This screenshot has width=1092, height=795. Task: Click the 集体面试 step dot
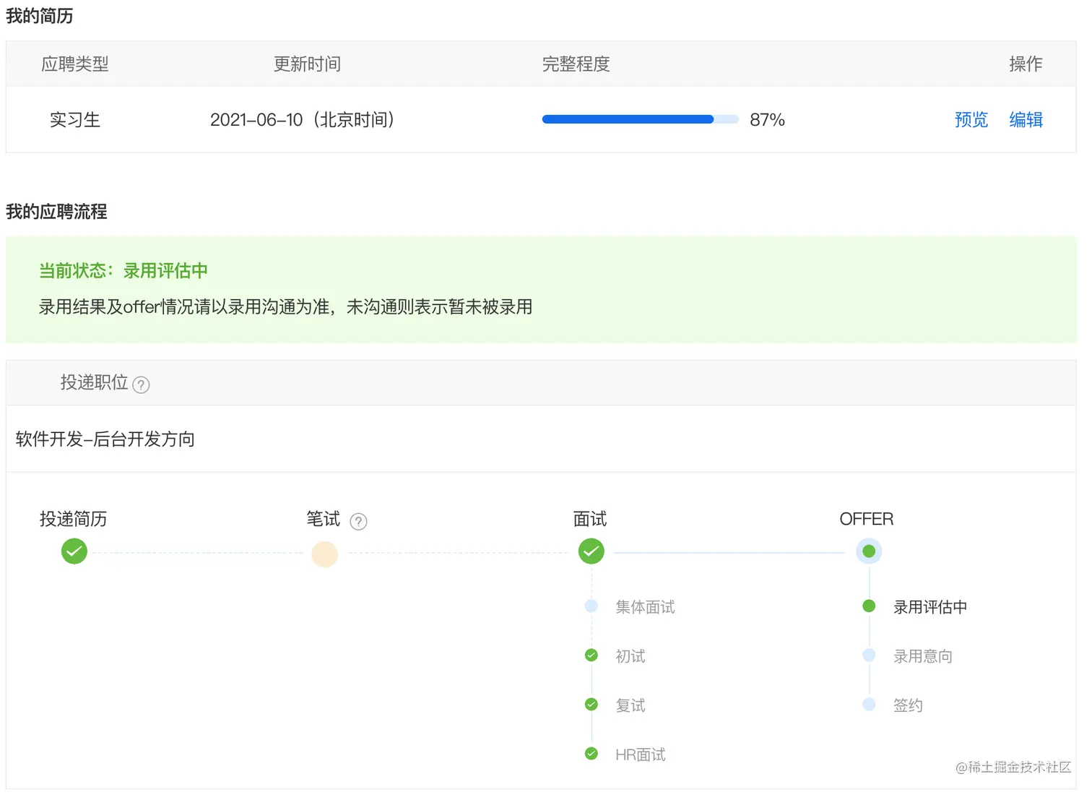coord(591,606)
